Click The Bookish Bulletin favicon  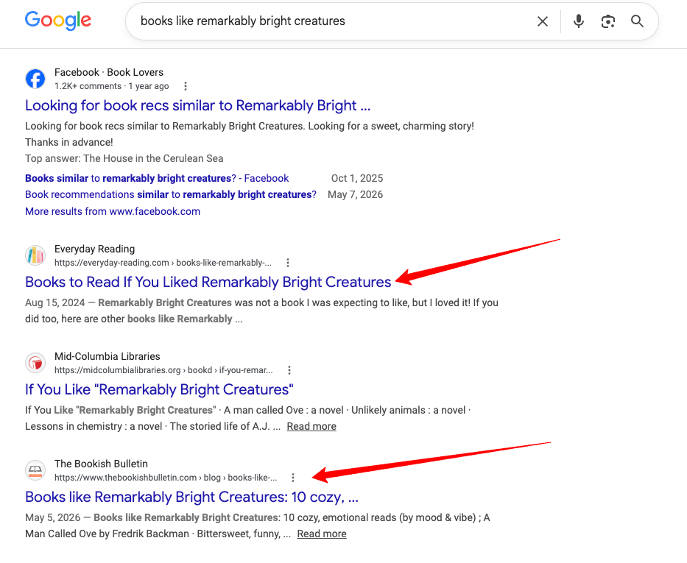pyautogui.click(x=35, y=470)
